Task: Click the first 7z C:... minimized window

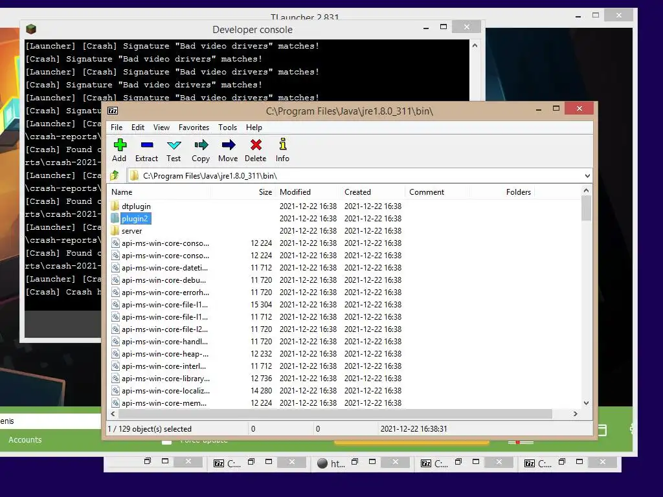Action: [x=227, y=463]
